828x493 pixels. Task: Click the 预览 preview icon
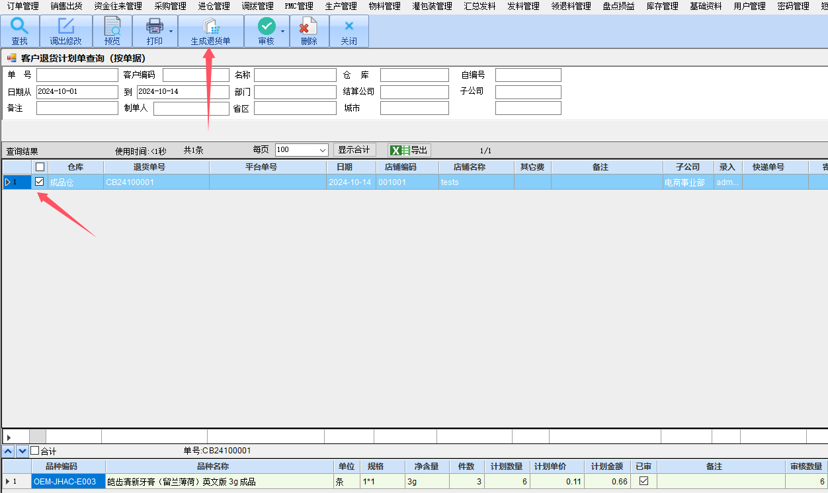click(112, 26)
